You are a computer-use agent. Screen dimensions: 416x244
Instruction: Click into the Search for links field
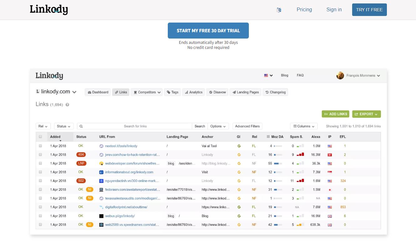(135, 126)
